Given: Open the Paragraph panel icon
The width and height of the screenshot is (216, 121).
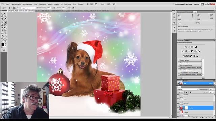Looking at the screenshot, I should 174,31.
